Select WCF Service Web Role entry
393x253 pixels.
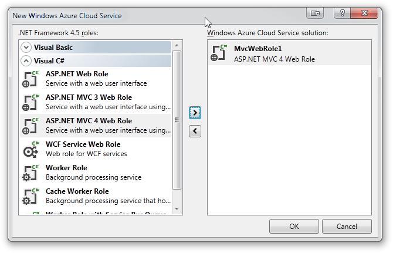[x=83, y=149]
